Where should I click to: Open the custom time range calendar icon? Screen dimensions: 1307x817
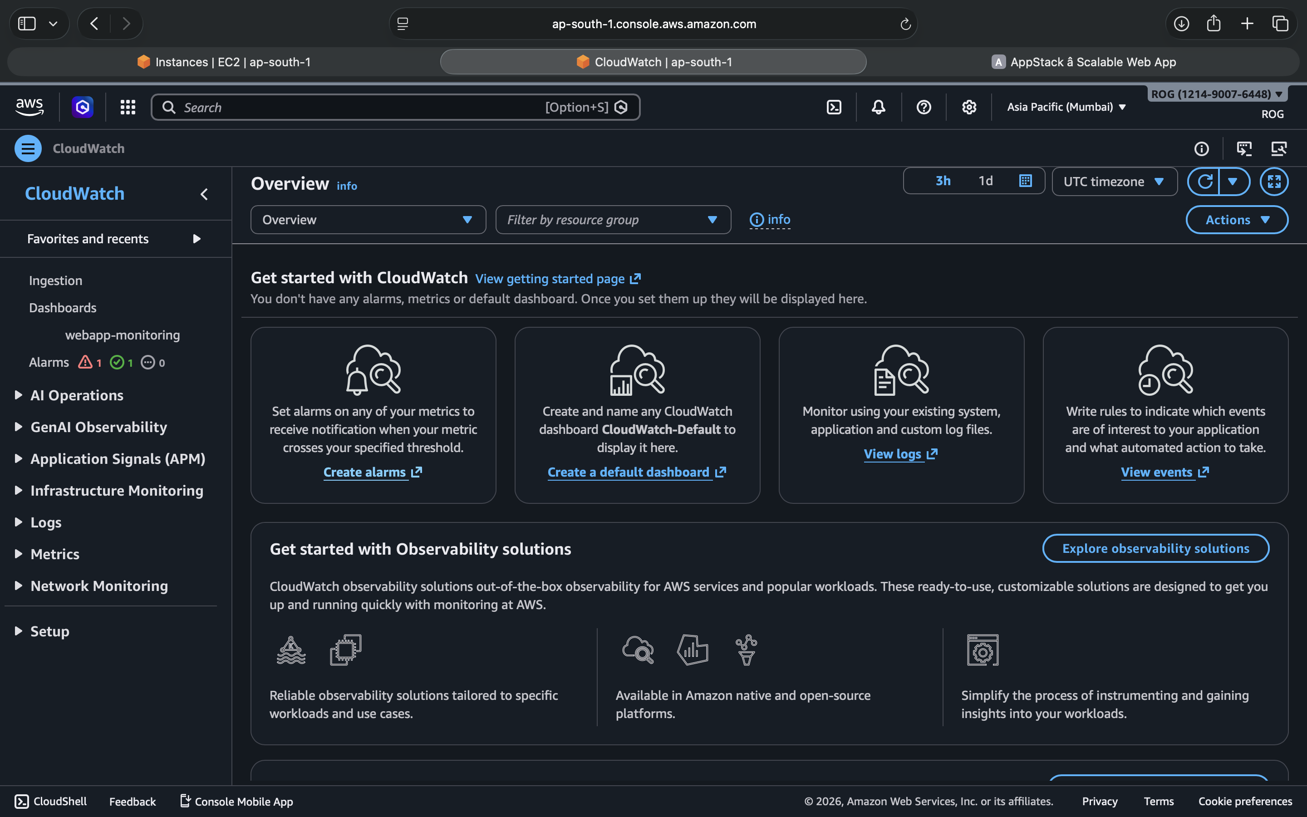[1025, 181]
